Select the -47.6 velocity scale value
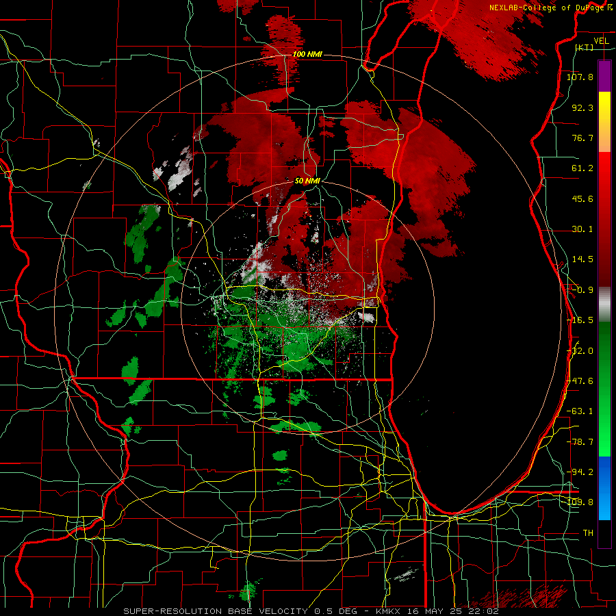 tap(580, 381)
